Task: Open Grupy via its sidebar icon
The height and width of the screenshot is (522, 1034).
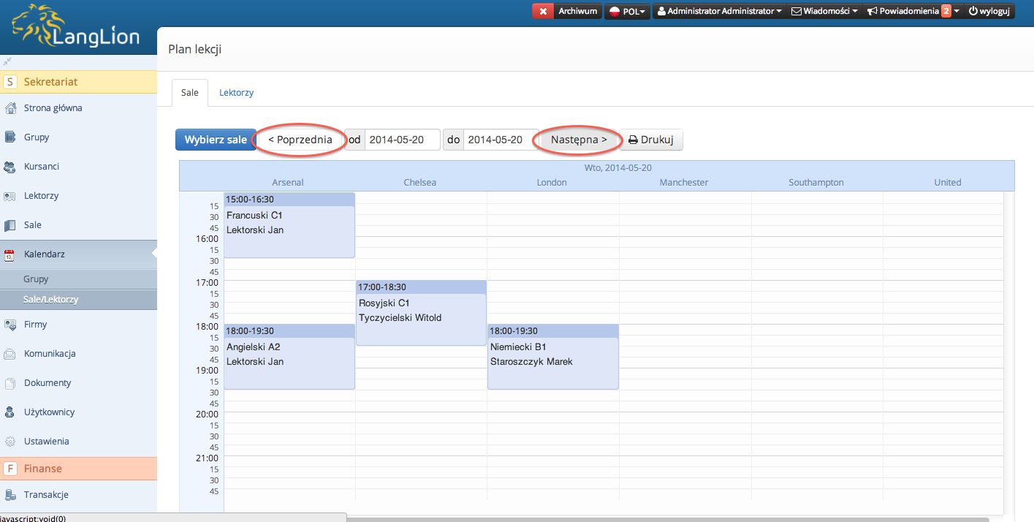Action: [10, 137]
